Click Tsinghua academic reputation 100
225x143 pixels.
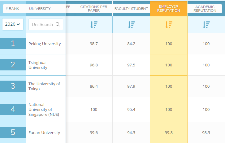point(206,65)
